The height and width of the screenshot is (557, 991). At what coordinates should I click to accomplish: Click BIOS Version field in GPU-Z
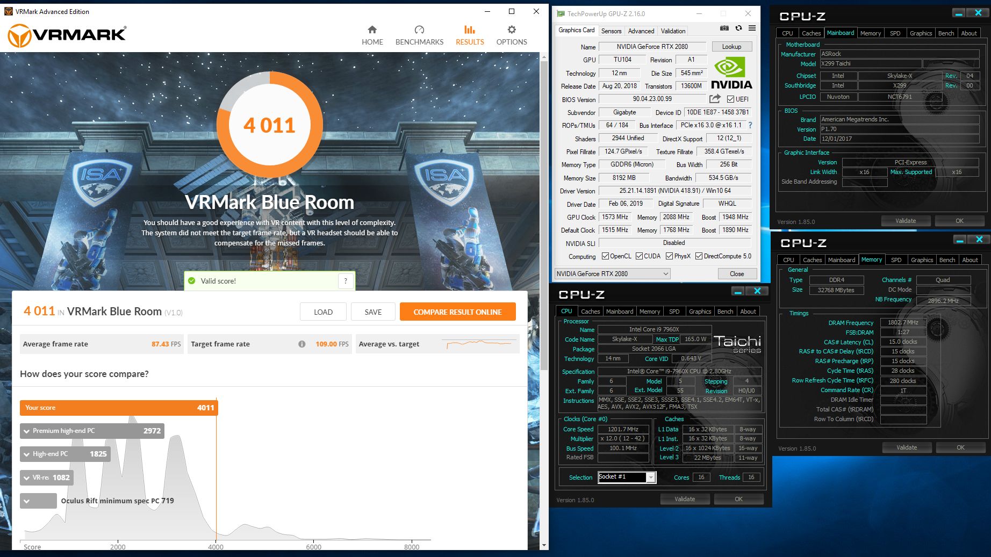(652, 99)
